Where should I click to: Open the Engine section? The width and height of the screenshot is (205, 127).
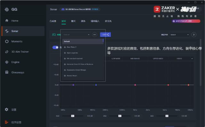pyautogui.click(x=12, y=62)
